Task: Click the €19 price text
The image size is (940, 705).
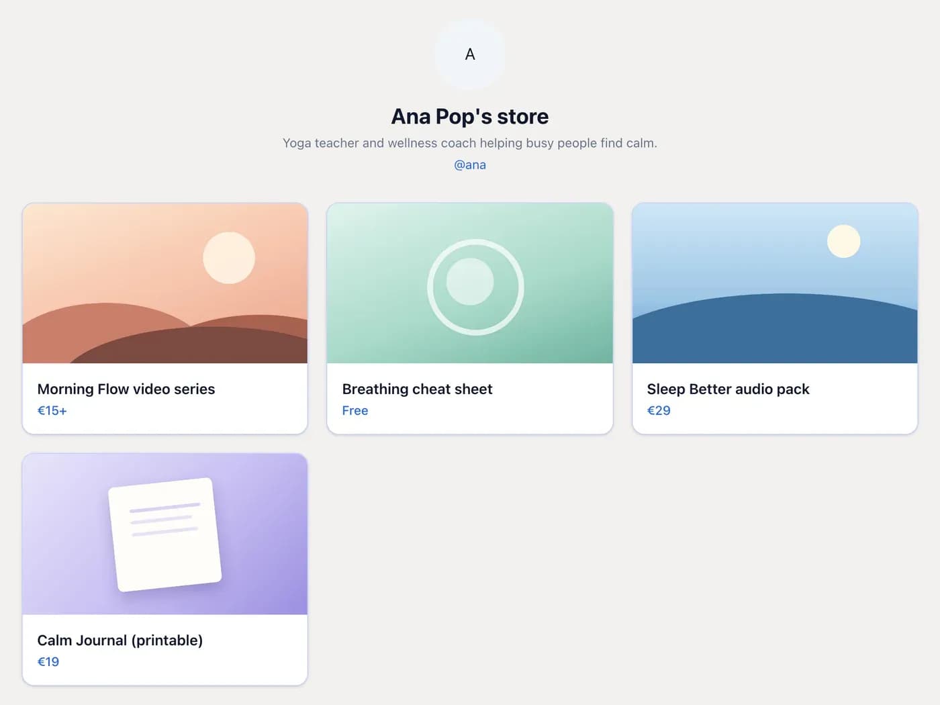Action: coord(48,661)
